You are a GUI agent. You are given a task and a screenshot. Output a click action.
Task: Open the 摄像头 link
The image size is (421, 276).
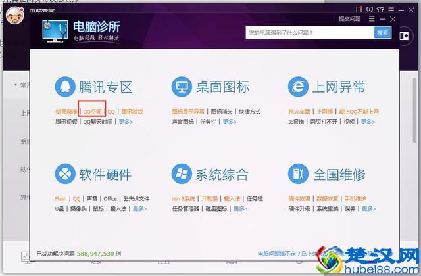pyautogui.click(x=78, y=208)
